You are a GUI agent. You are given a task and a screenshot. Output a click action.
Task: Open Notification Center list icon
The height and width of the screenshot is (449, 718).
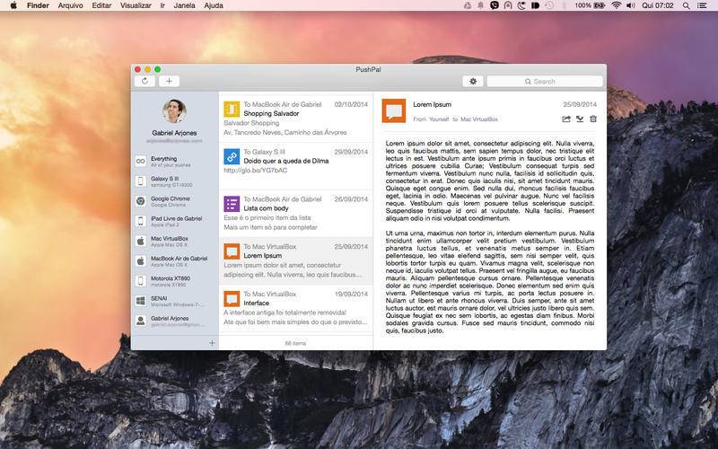tap(702, 5)
